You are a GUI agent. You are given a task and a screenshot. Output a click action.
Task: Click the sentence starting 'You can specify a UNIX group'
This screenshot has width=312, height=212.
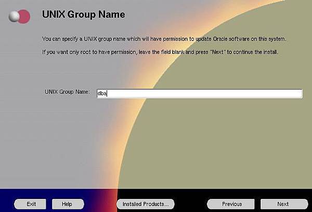click(164, 39)
